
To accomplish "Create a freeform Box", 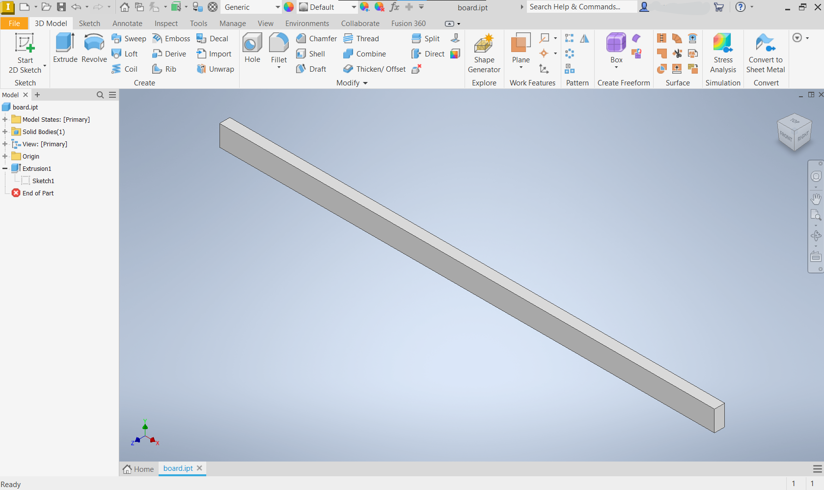I will click(x=616, y=48).
